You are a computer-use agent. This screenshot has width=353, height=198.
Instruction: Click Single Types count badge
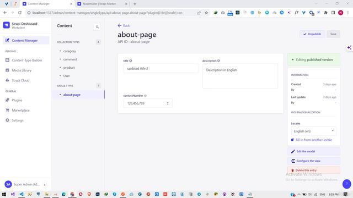point(98,86)
